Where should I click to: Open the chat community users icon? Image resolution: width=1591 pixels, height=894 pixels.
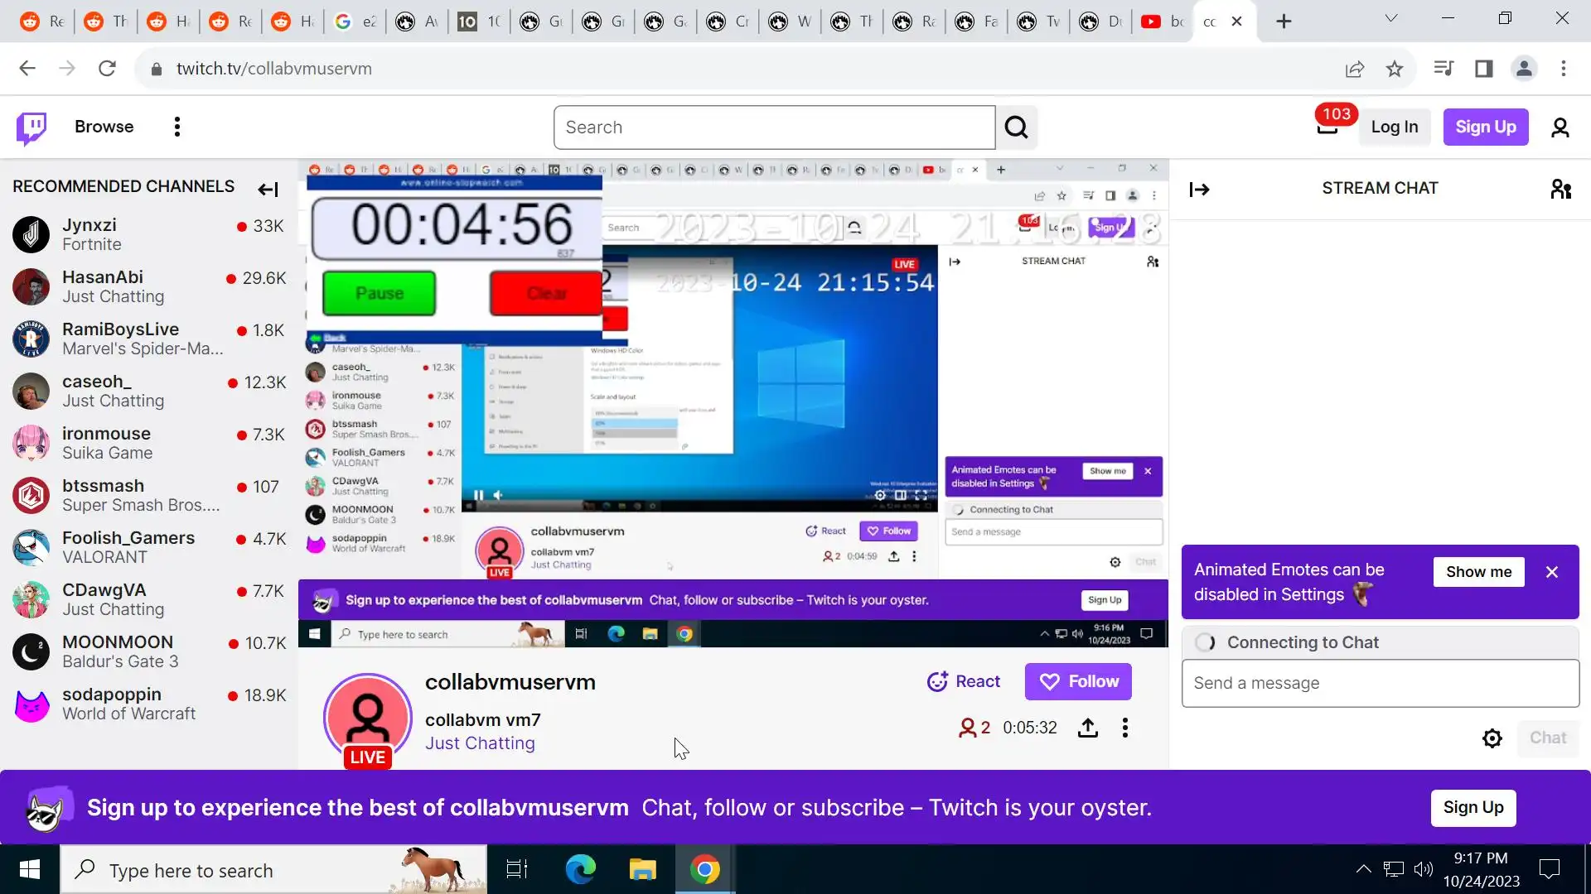1560,190
